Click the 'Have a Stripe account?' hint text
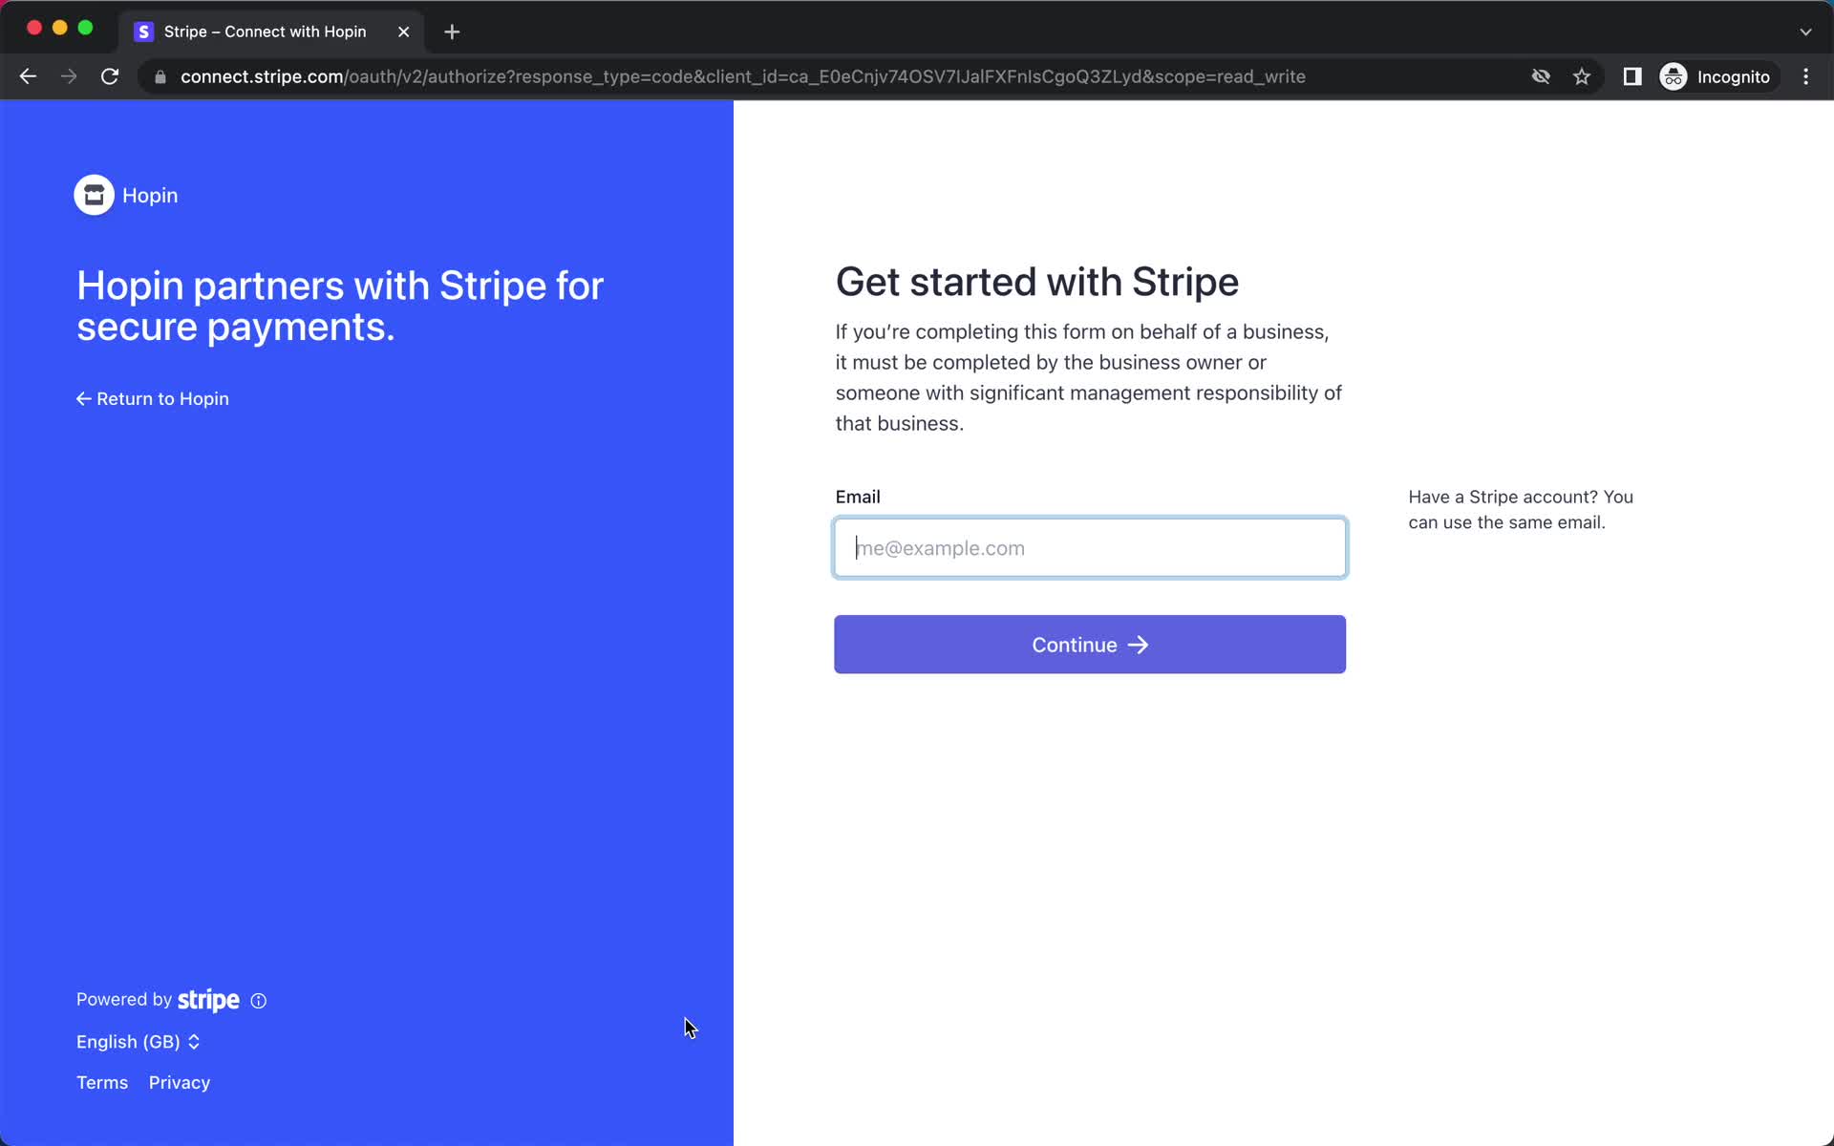 tap(1521, 509)
